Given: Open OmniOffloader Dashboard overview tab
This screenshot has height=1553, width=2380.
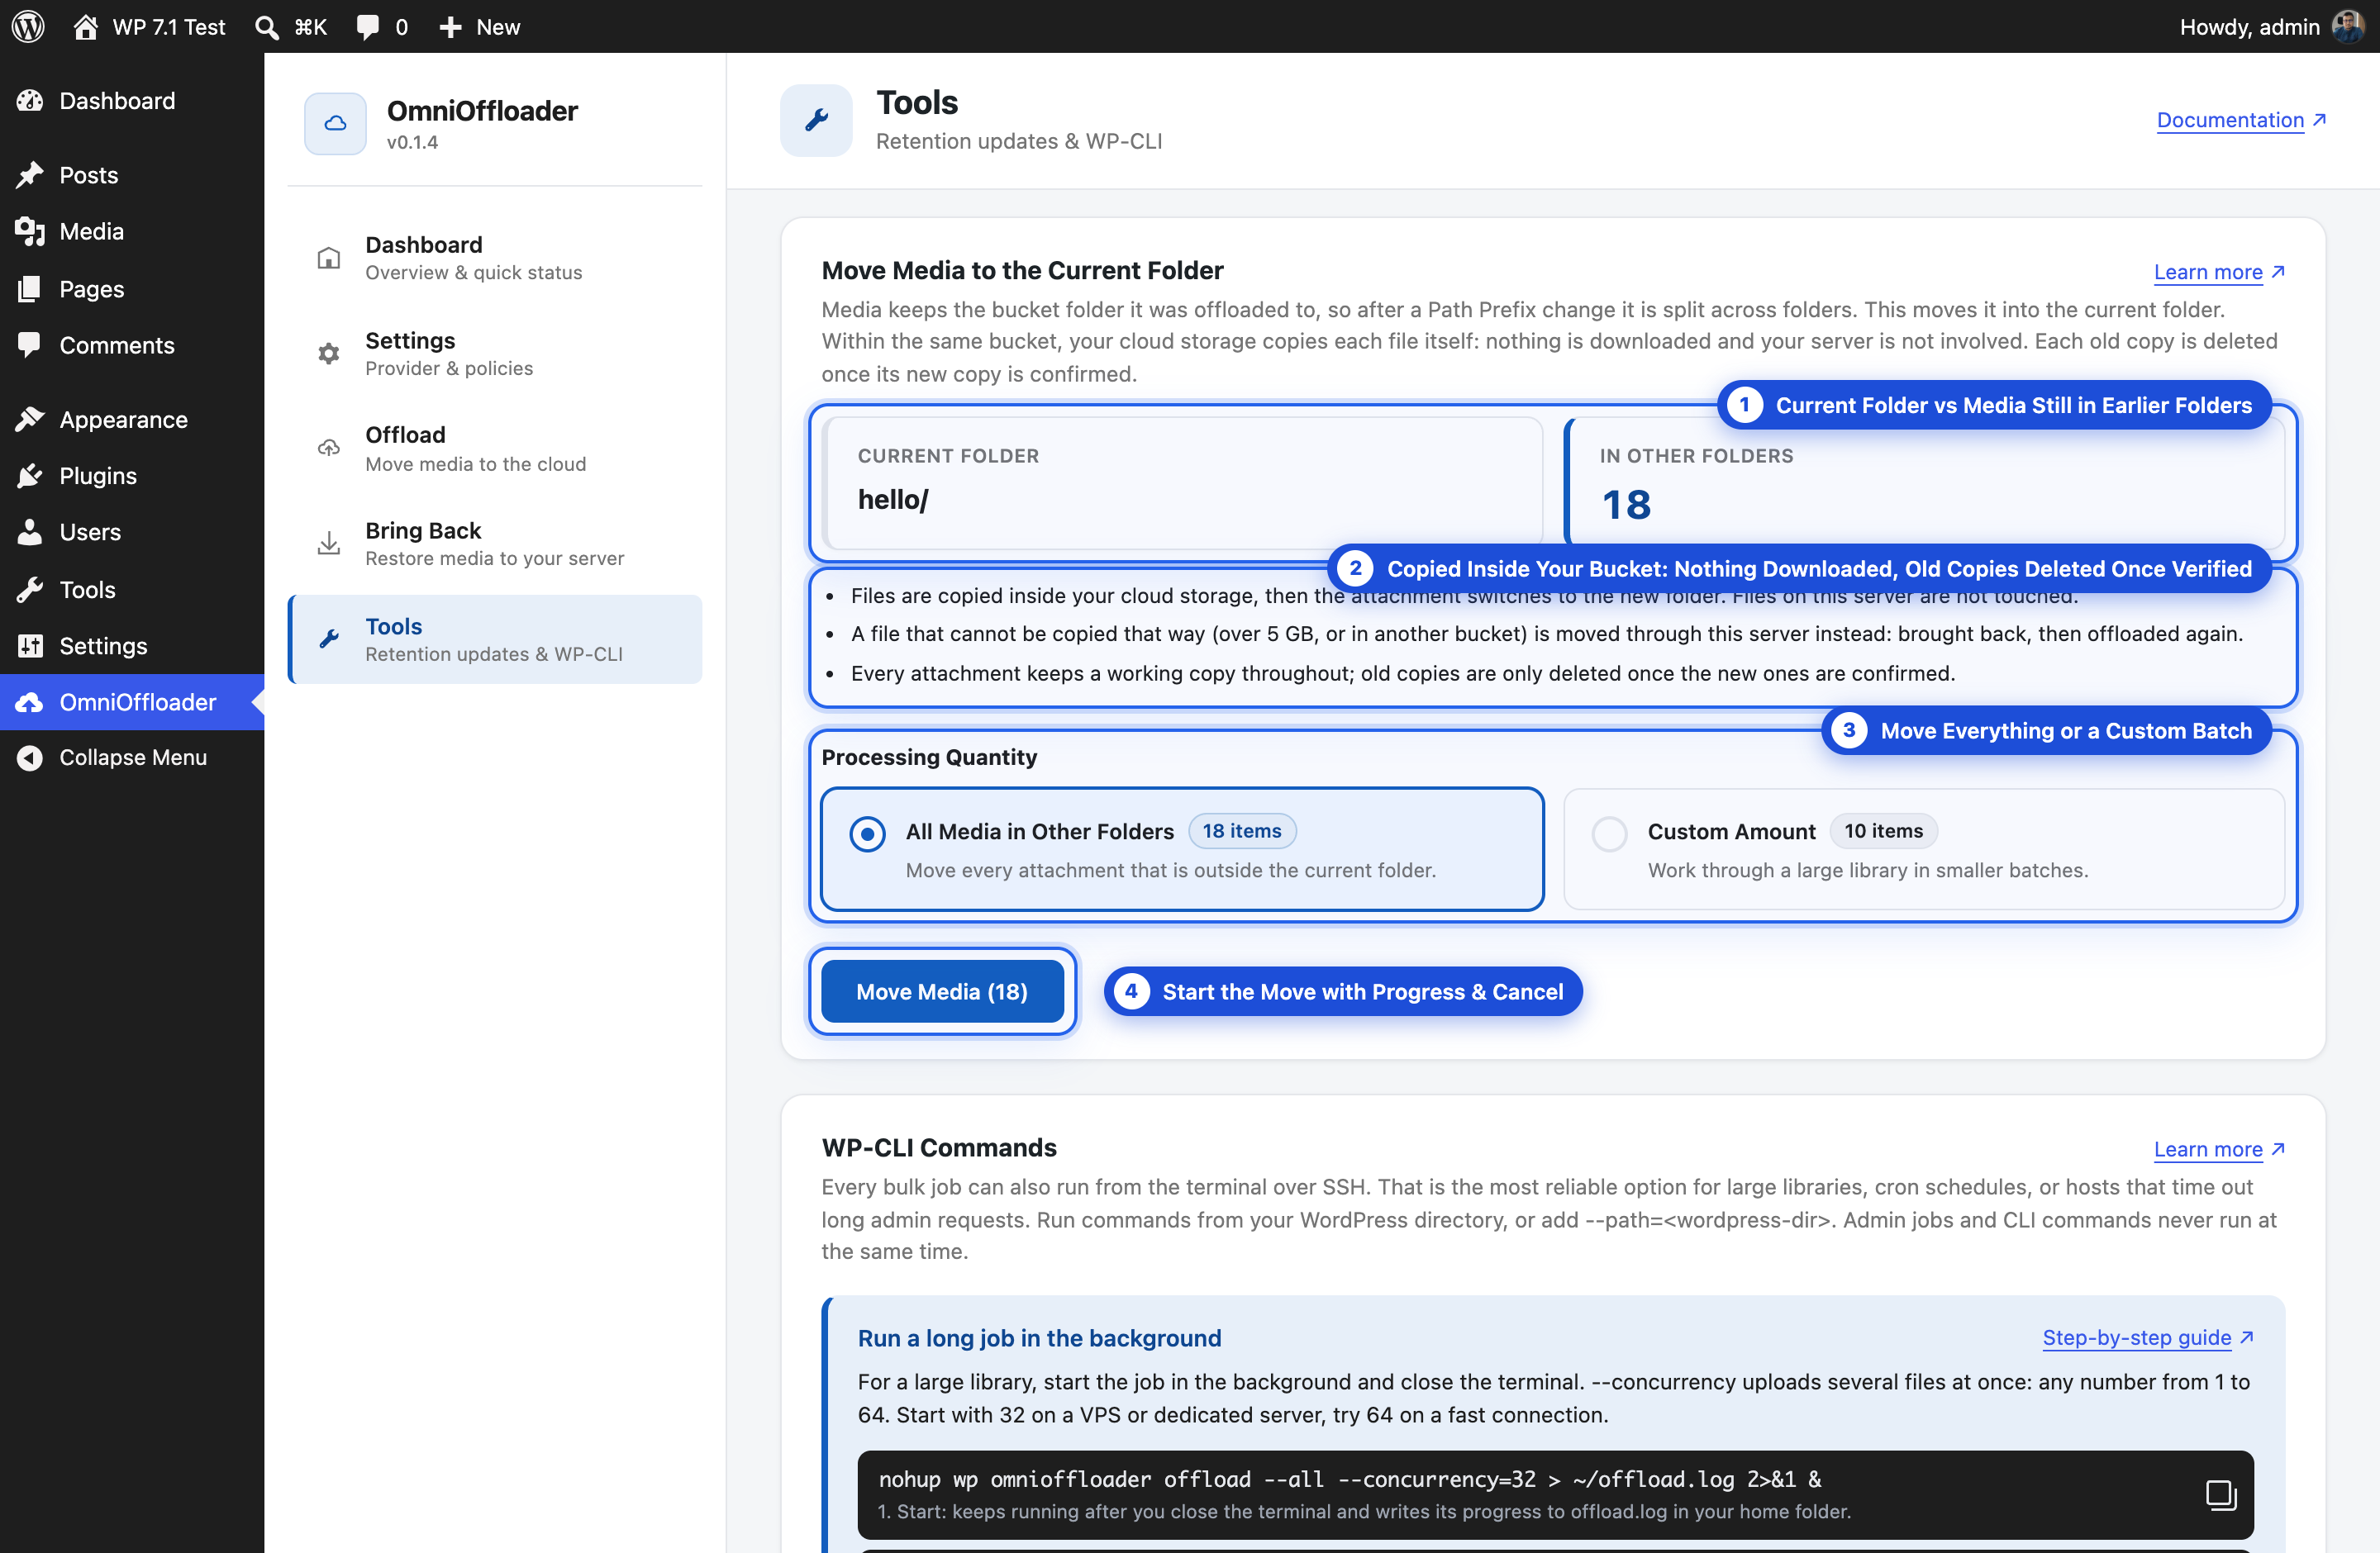Looking at the screenshot, I should [495, 258].
